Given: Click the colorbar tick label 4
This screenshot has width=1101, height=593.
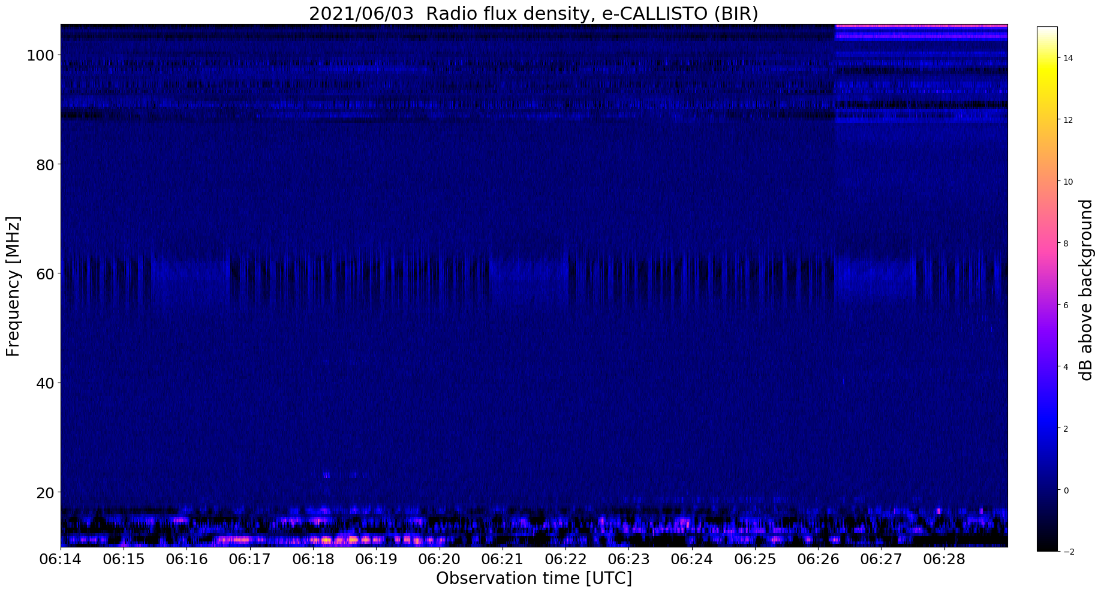Looking at the screenshot, I should (x=1066, y=367).
